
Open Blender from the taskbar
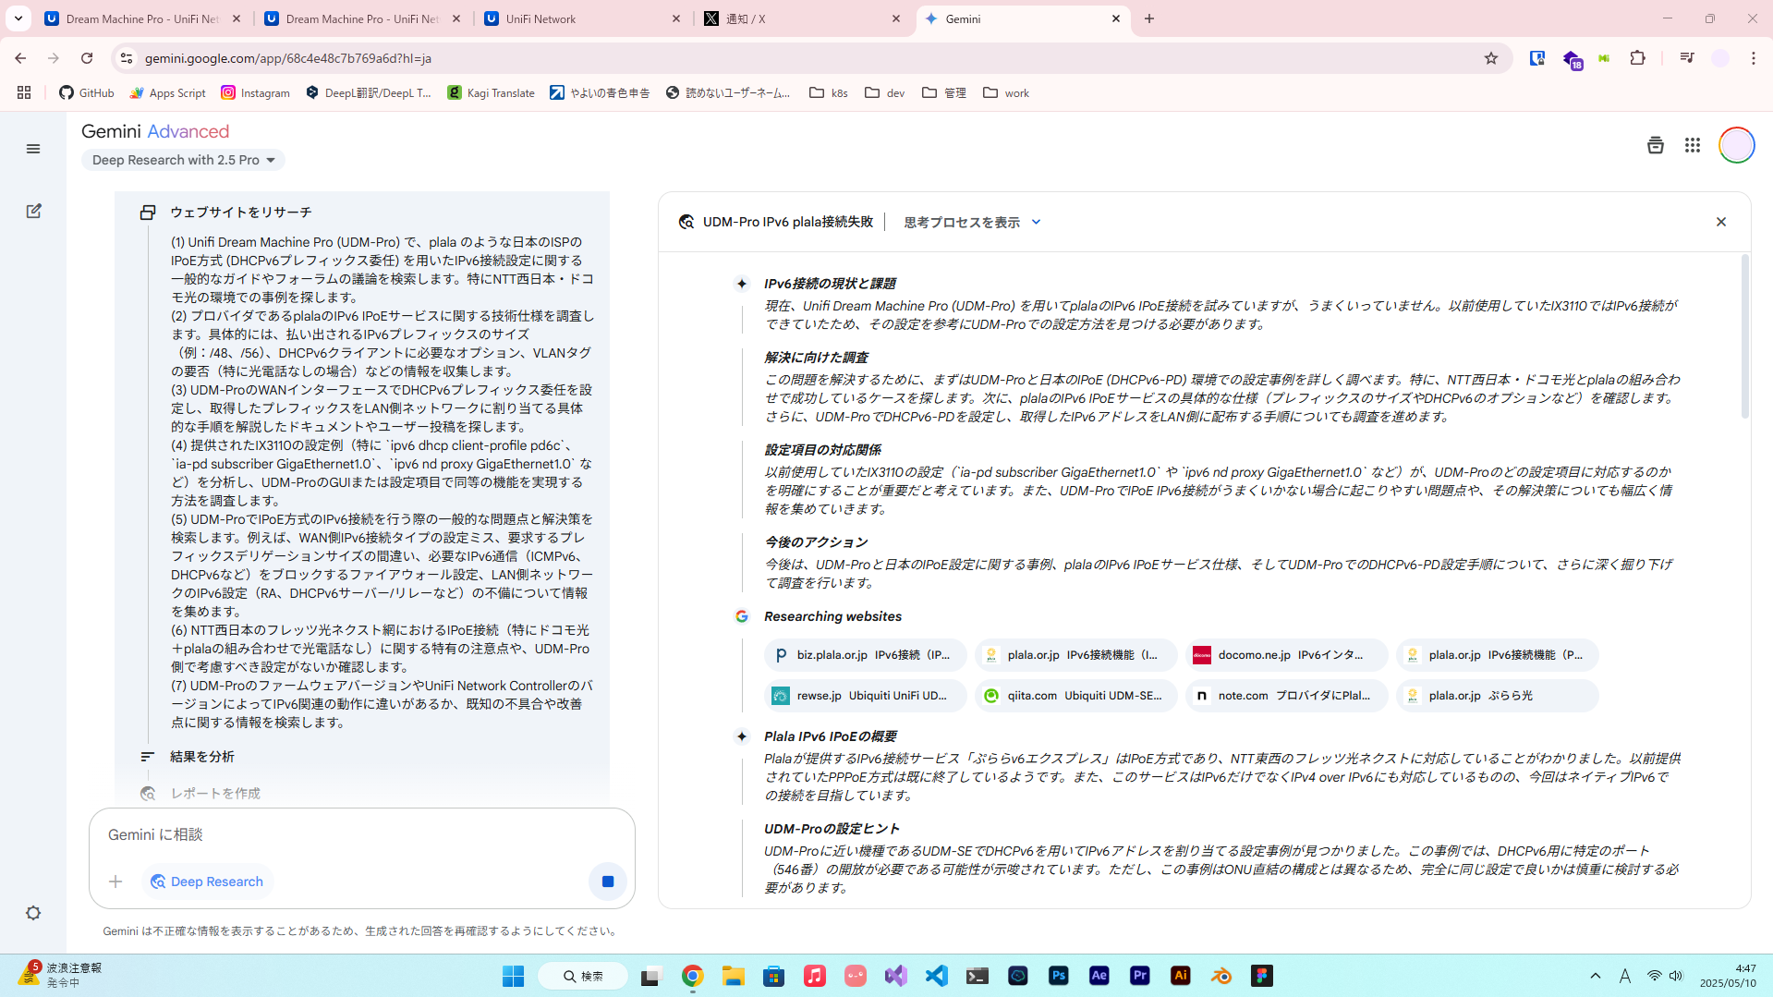coord(1220,976)
